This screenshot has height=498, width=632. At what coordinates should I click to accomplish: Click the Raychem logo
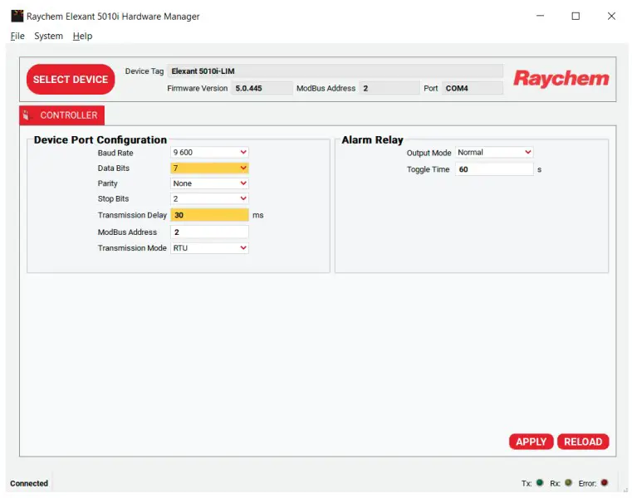(x=561, y=79)
